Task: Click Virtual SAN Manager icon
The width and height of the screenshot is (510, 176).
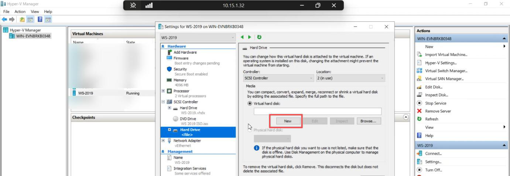Action: (x=419, y=79)
